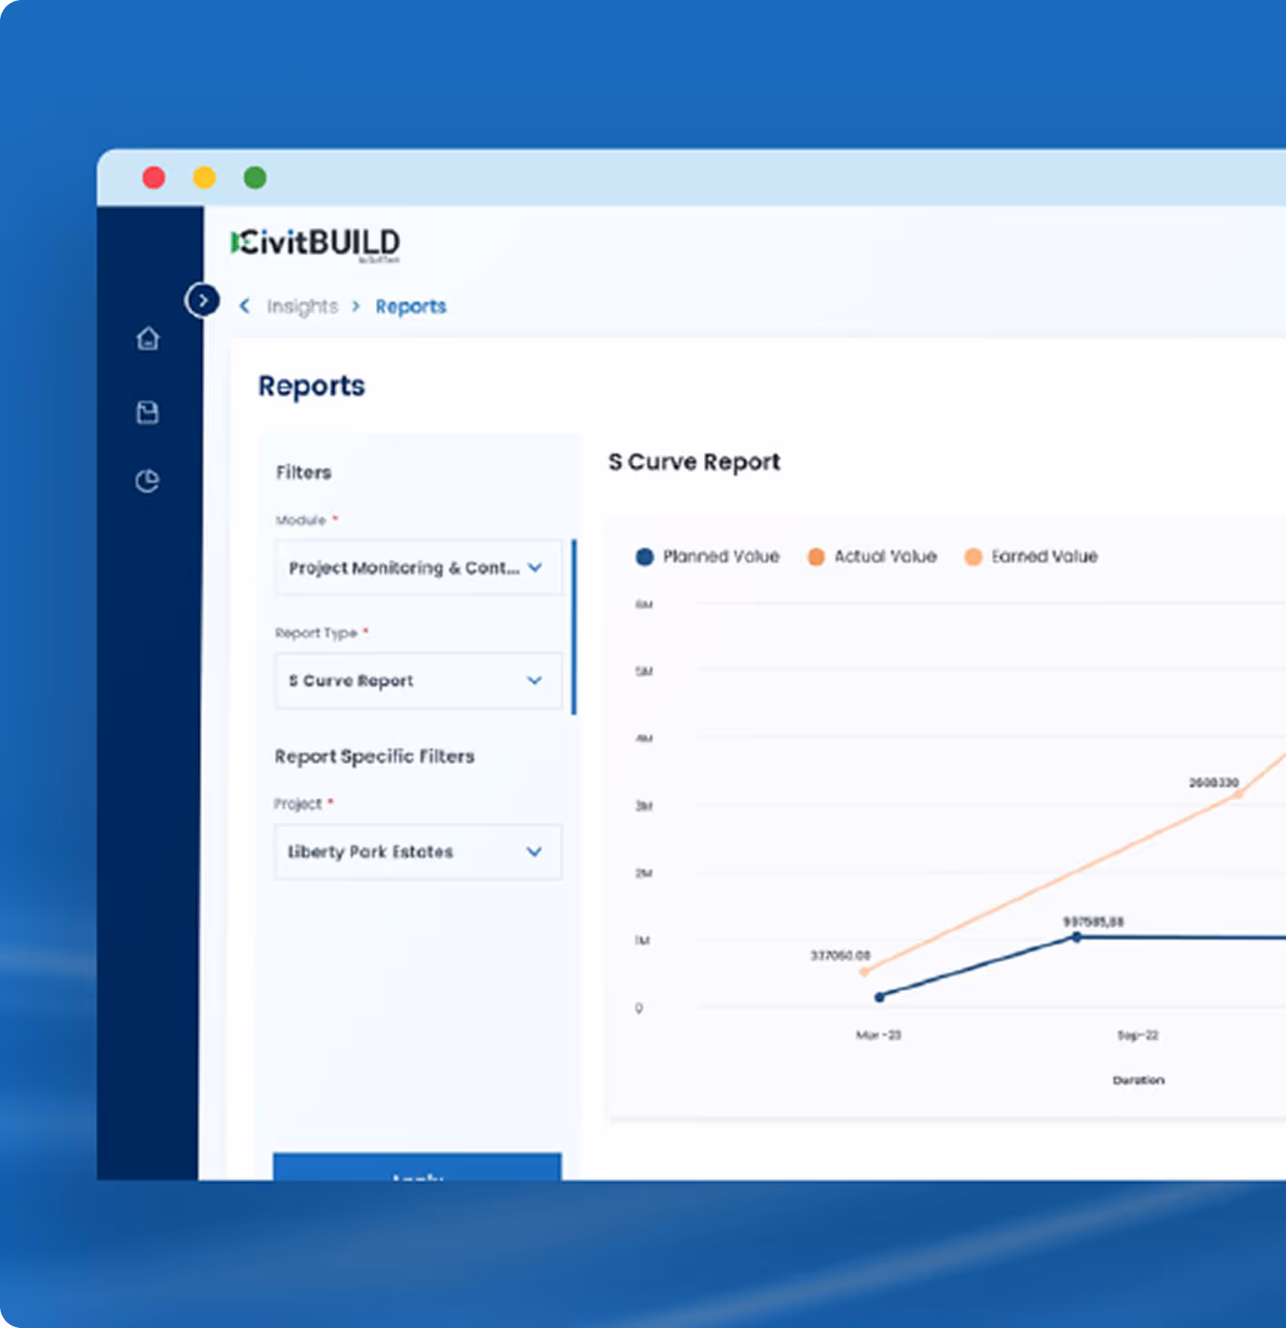Toggle Planned Value legend dot
The image size is (1286, 1328).
(645, 557)
